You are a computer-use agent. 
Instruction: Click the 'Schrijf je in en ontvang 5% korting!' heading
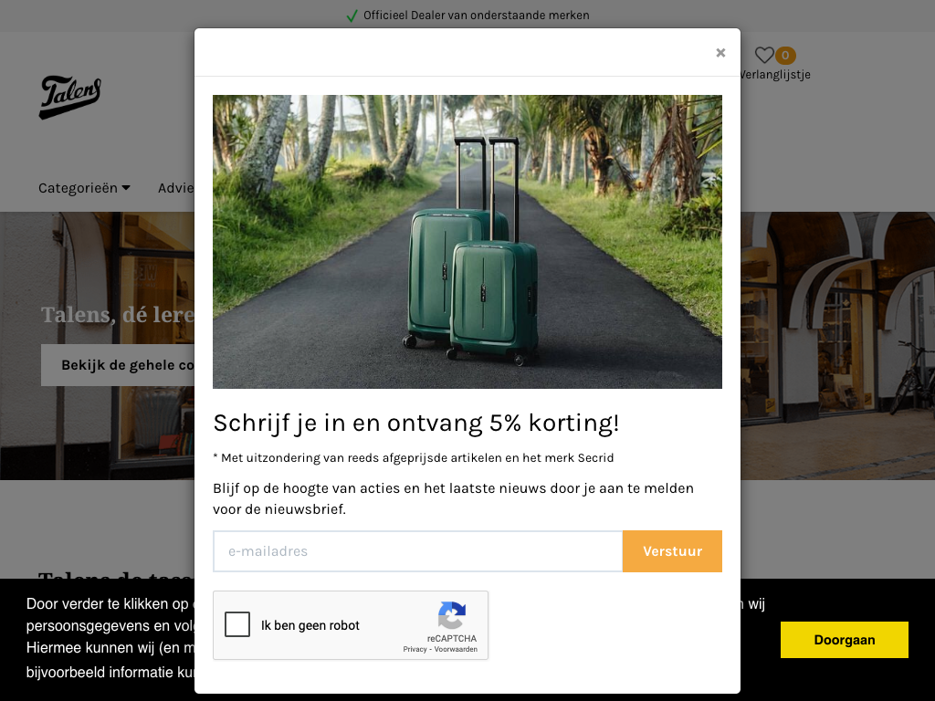[416, 424]
